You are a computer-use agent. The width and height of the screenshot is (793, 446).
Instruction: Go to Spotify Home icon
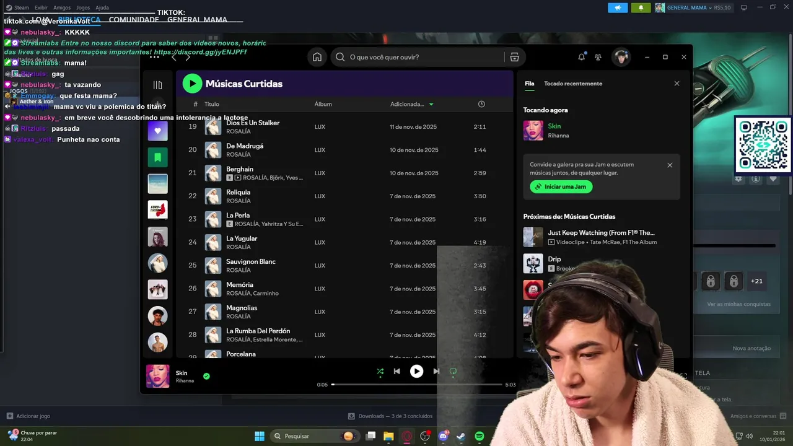point(317,57)
